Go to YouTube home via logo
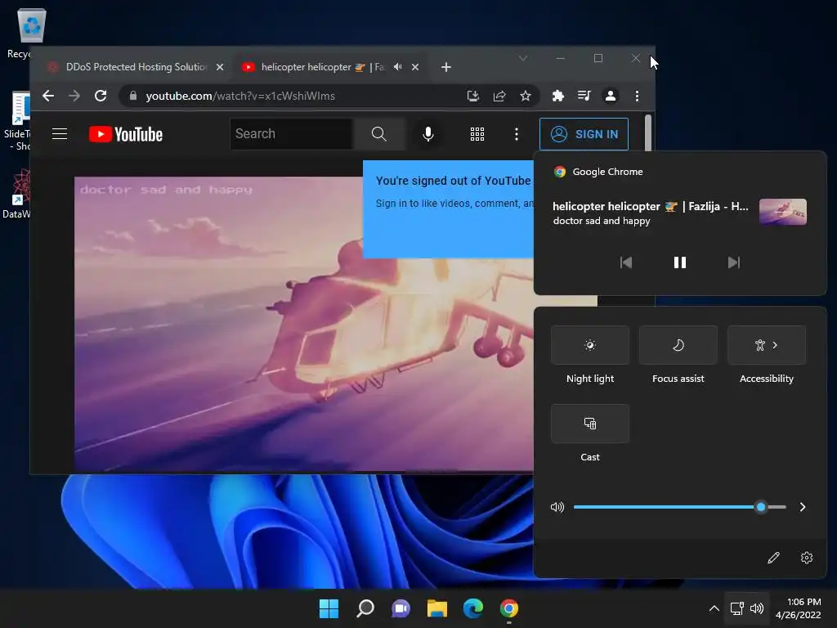837x628 pixels. click(x=126, y=134)
